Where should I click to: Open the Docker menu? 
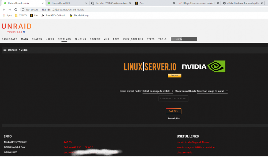point(95,39)
